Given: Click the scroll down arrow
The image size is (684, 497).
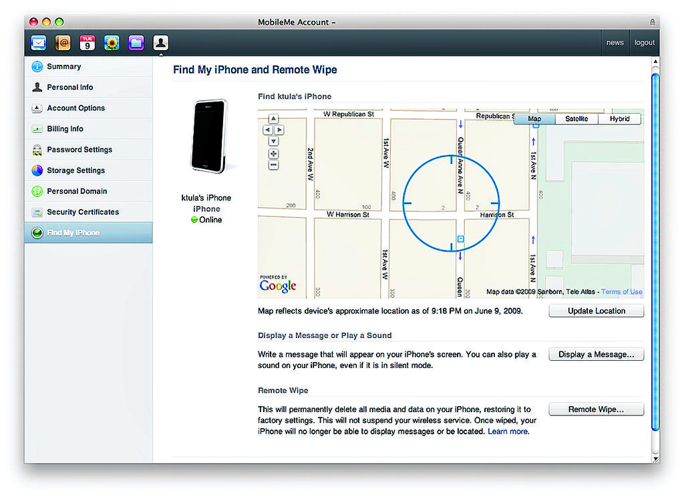Looking at the screenshot, I should [655, 459].
